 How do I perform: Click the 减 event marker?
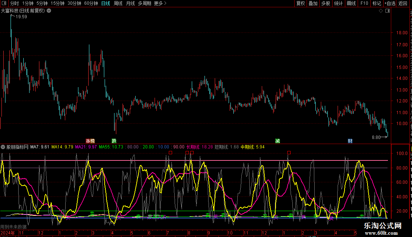click(x=277, y=141)
